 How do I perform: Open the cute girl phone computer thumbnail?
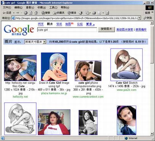pyautogui.click(x=88, y=71)
